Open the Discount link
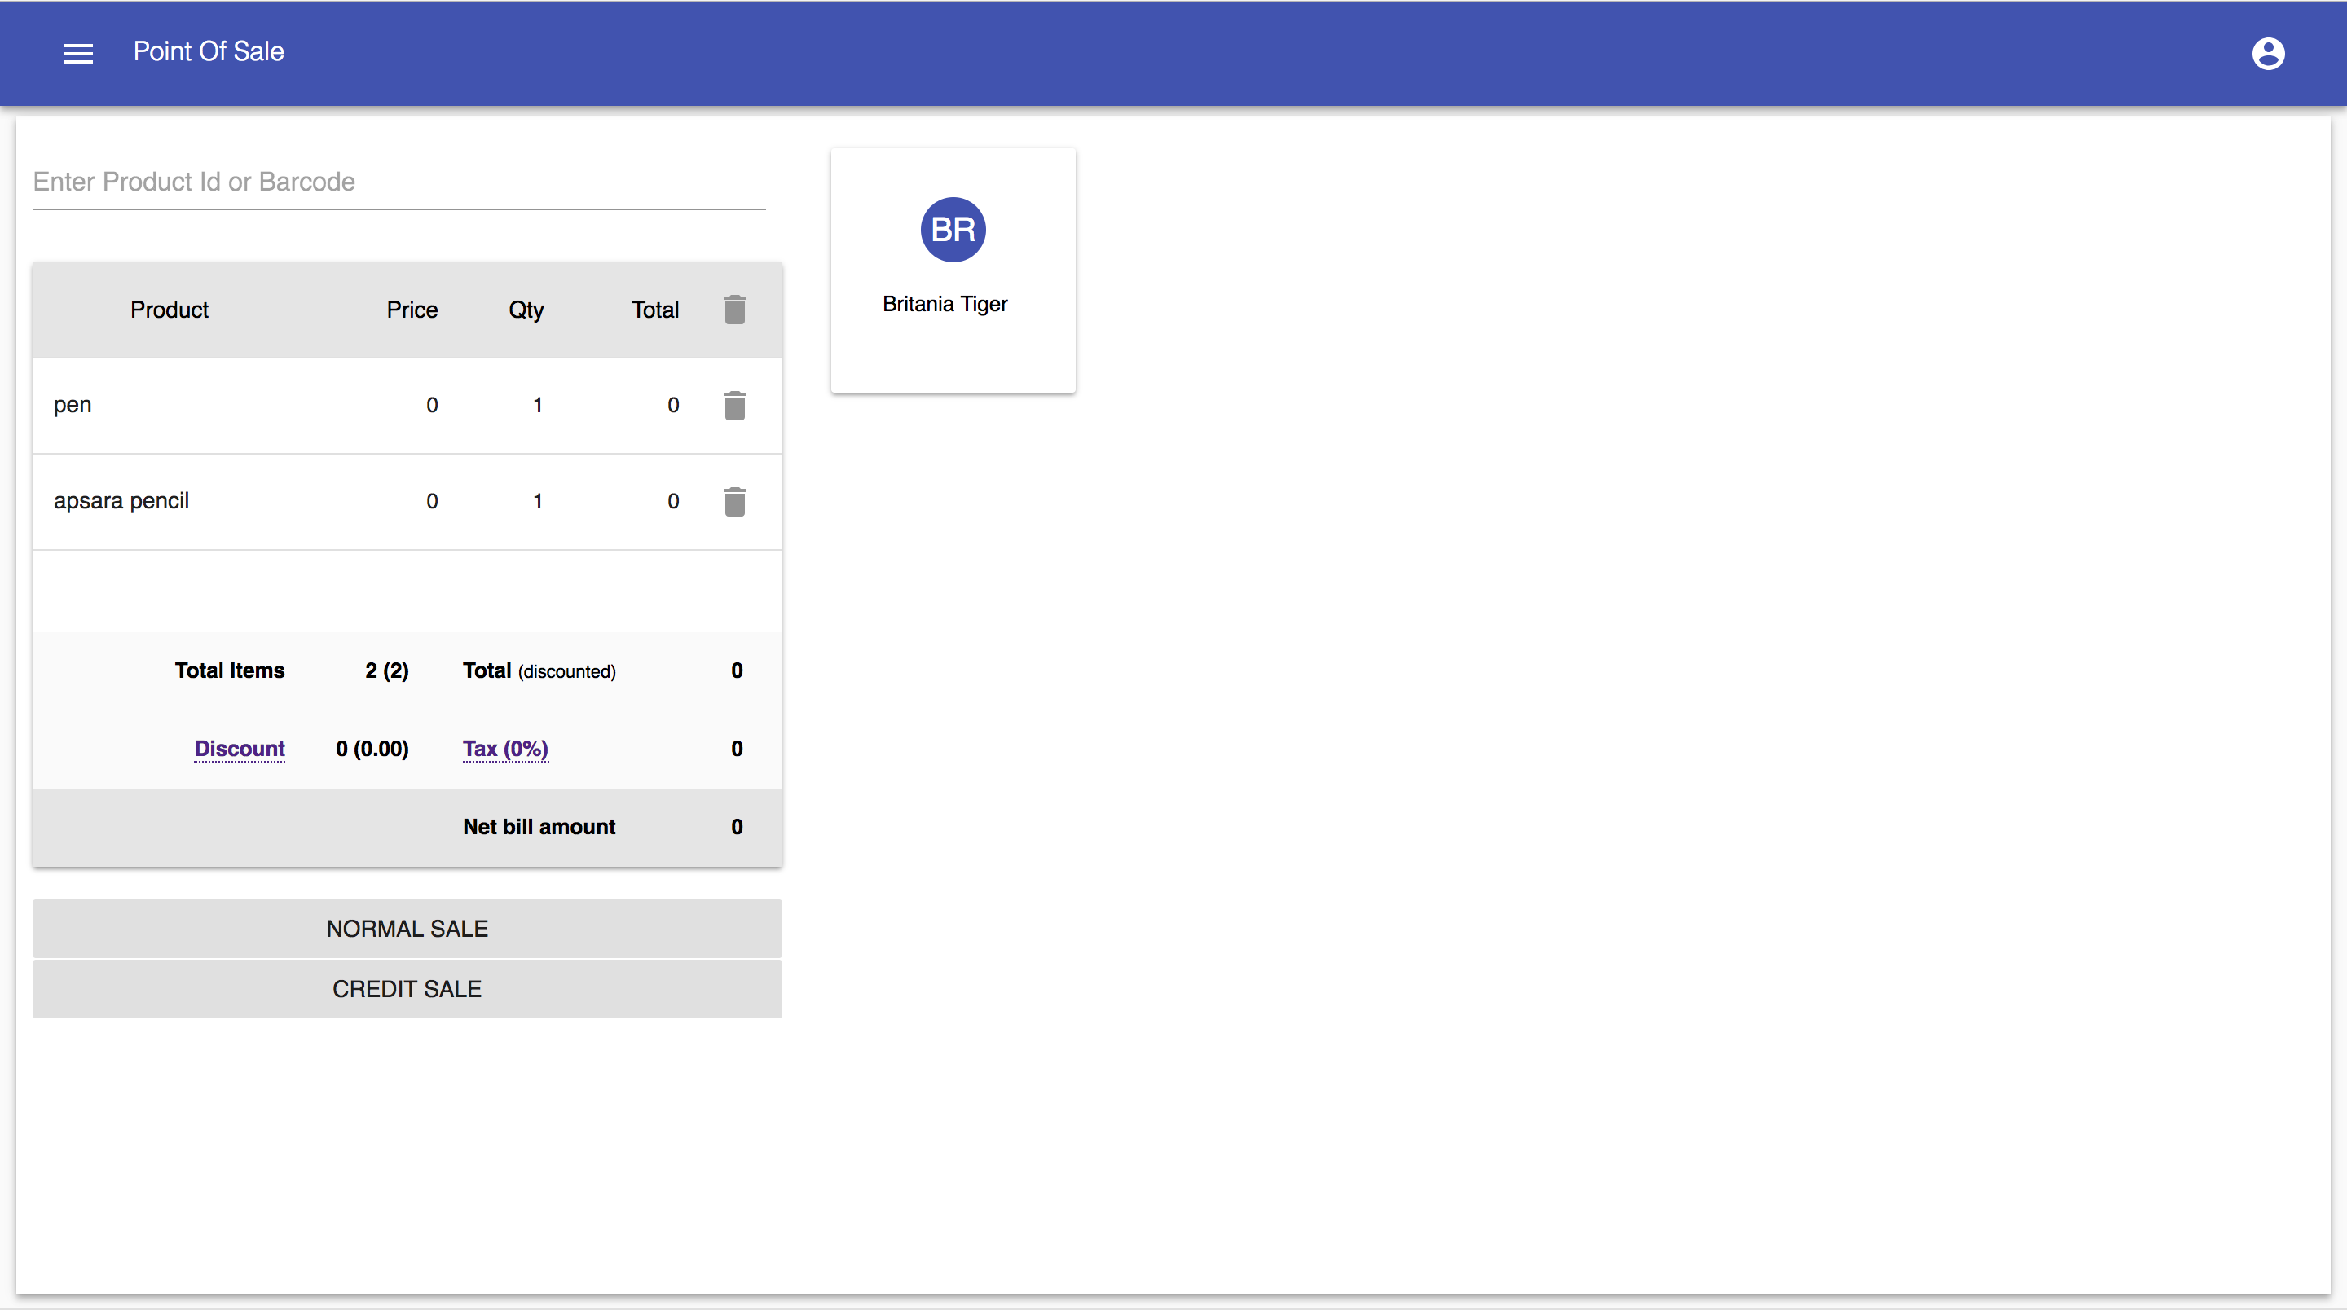 pos(240,749)
